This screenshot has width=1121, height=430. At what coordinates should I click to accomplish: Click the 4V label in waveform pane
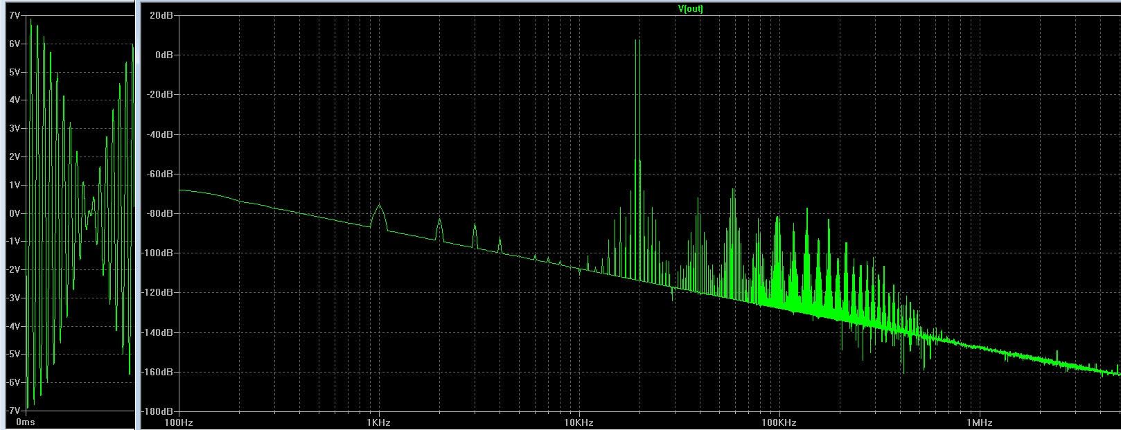pos(15,100)
